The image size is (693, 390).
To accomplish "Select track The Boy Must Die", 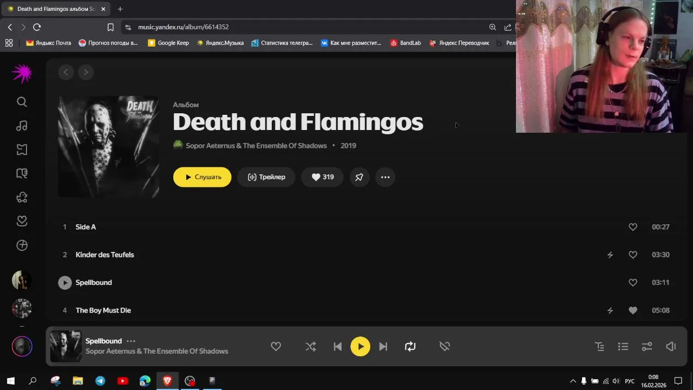I will (x=103, y=310).
